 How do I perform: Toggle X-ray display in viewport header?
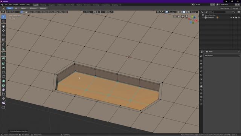point(178,12)
